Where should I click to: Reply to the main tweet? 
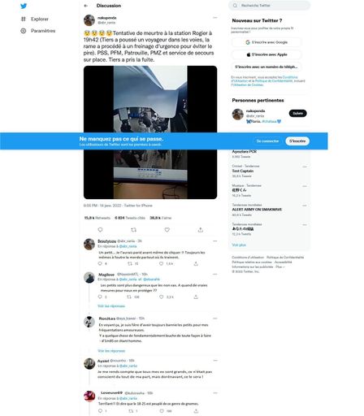coord(100,230)
